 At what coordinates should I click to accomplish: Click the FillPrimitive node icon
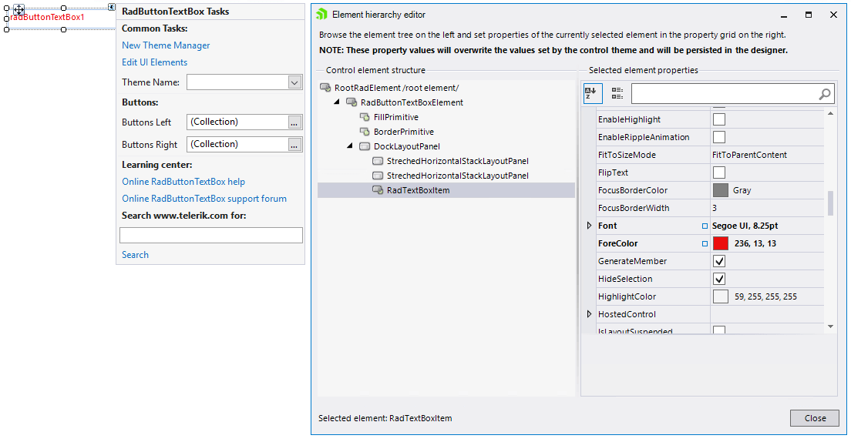click(365, 117)
